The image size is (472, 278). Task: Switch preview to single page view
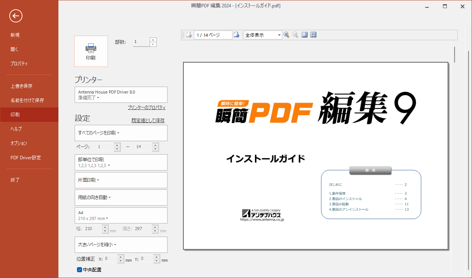tap(304, 35)
